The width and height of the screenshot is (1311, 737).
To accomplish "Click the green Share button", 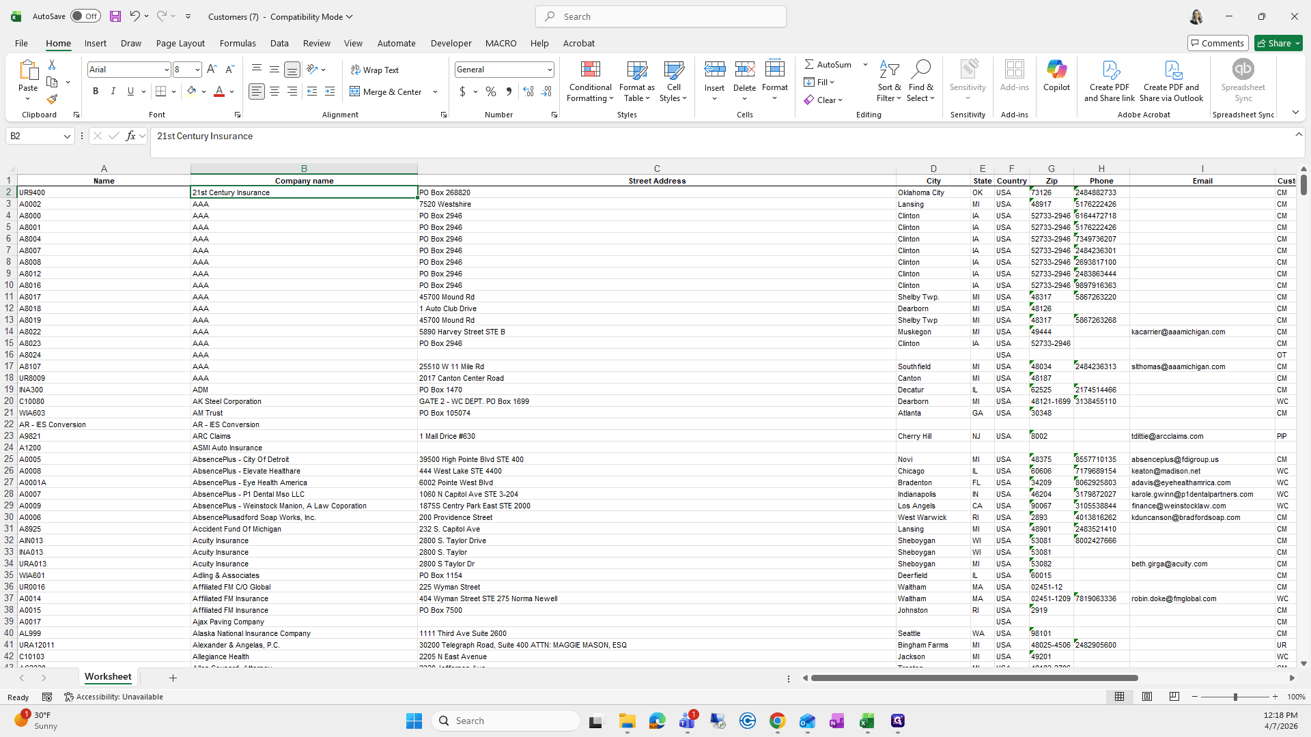I will pos(1278,43).
